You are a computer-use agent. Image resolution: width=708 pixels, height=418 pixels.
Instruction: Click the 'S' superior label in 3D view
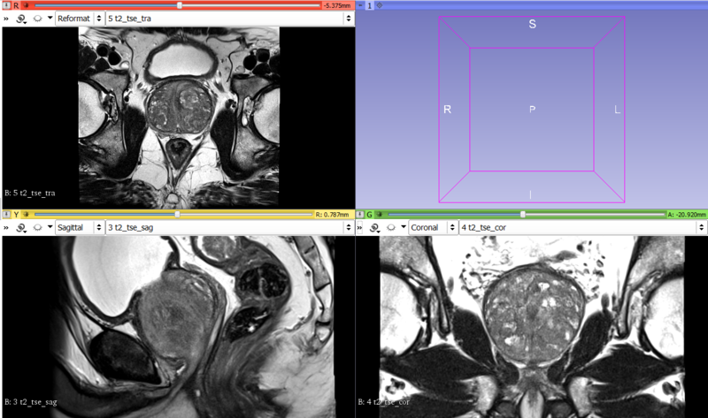click(533, 25)
